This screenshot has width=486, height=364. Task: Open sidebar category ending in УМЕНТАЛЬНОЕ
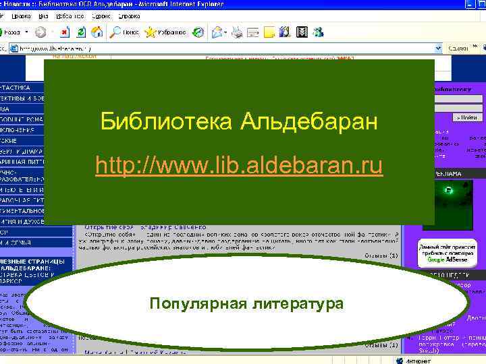(x=22, y=211)
